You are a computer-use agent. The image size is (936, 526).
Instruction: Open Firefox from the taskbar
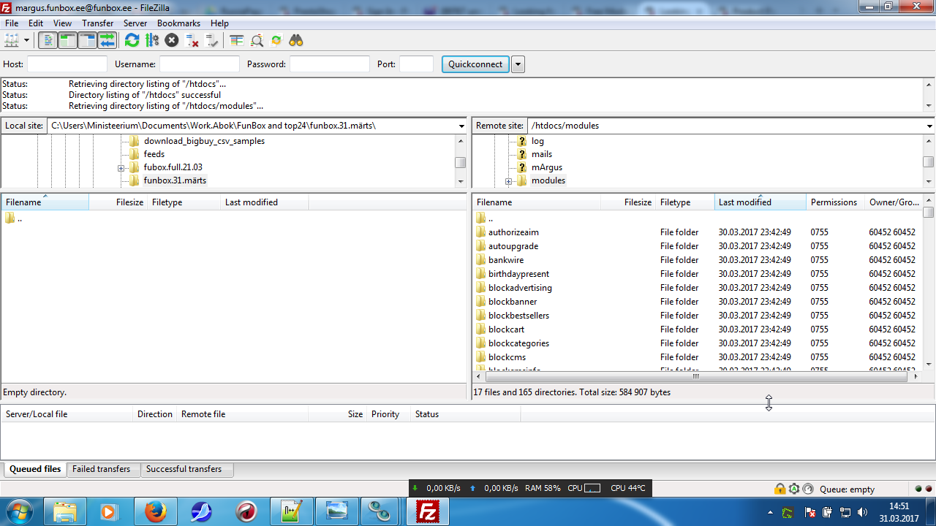click(155, 511)
